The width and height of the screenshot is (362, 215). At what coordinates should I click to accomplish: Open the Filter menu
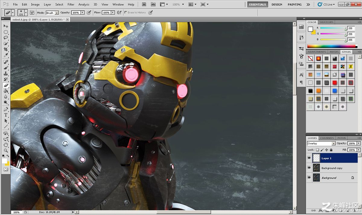[x=71, y=5]
